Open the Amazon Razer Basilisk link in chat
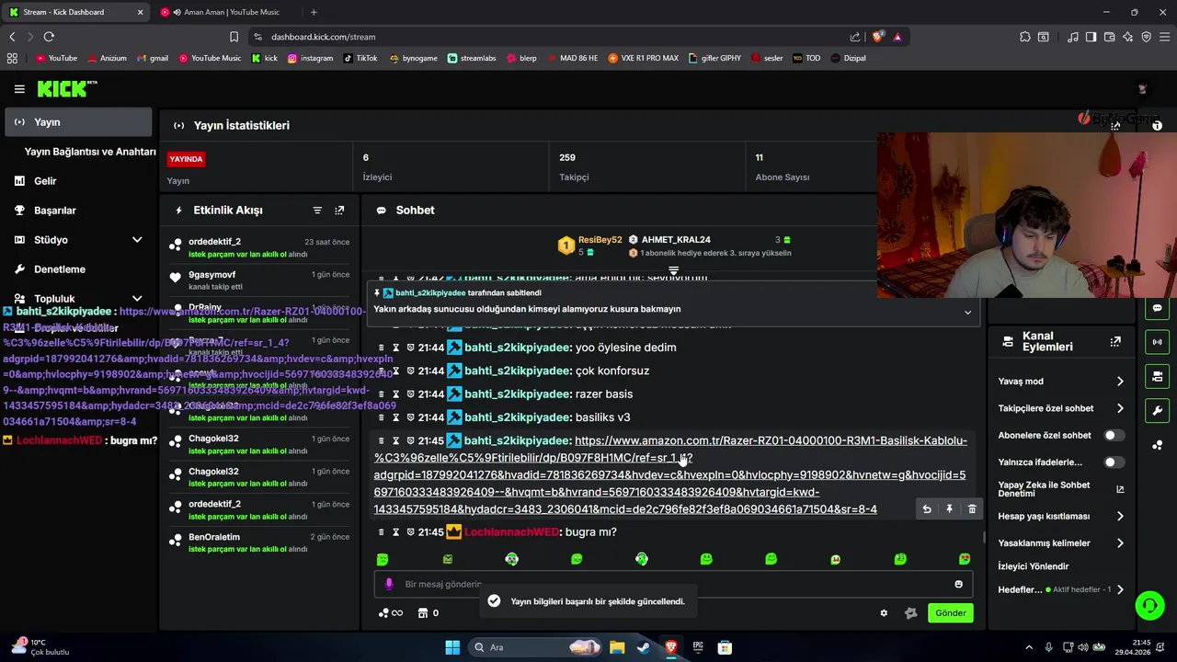 [x=669, y=474]
